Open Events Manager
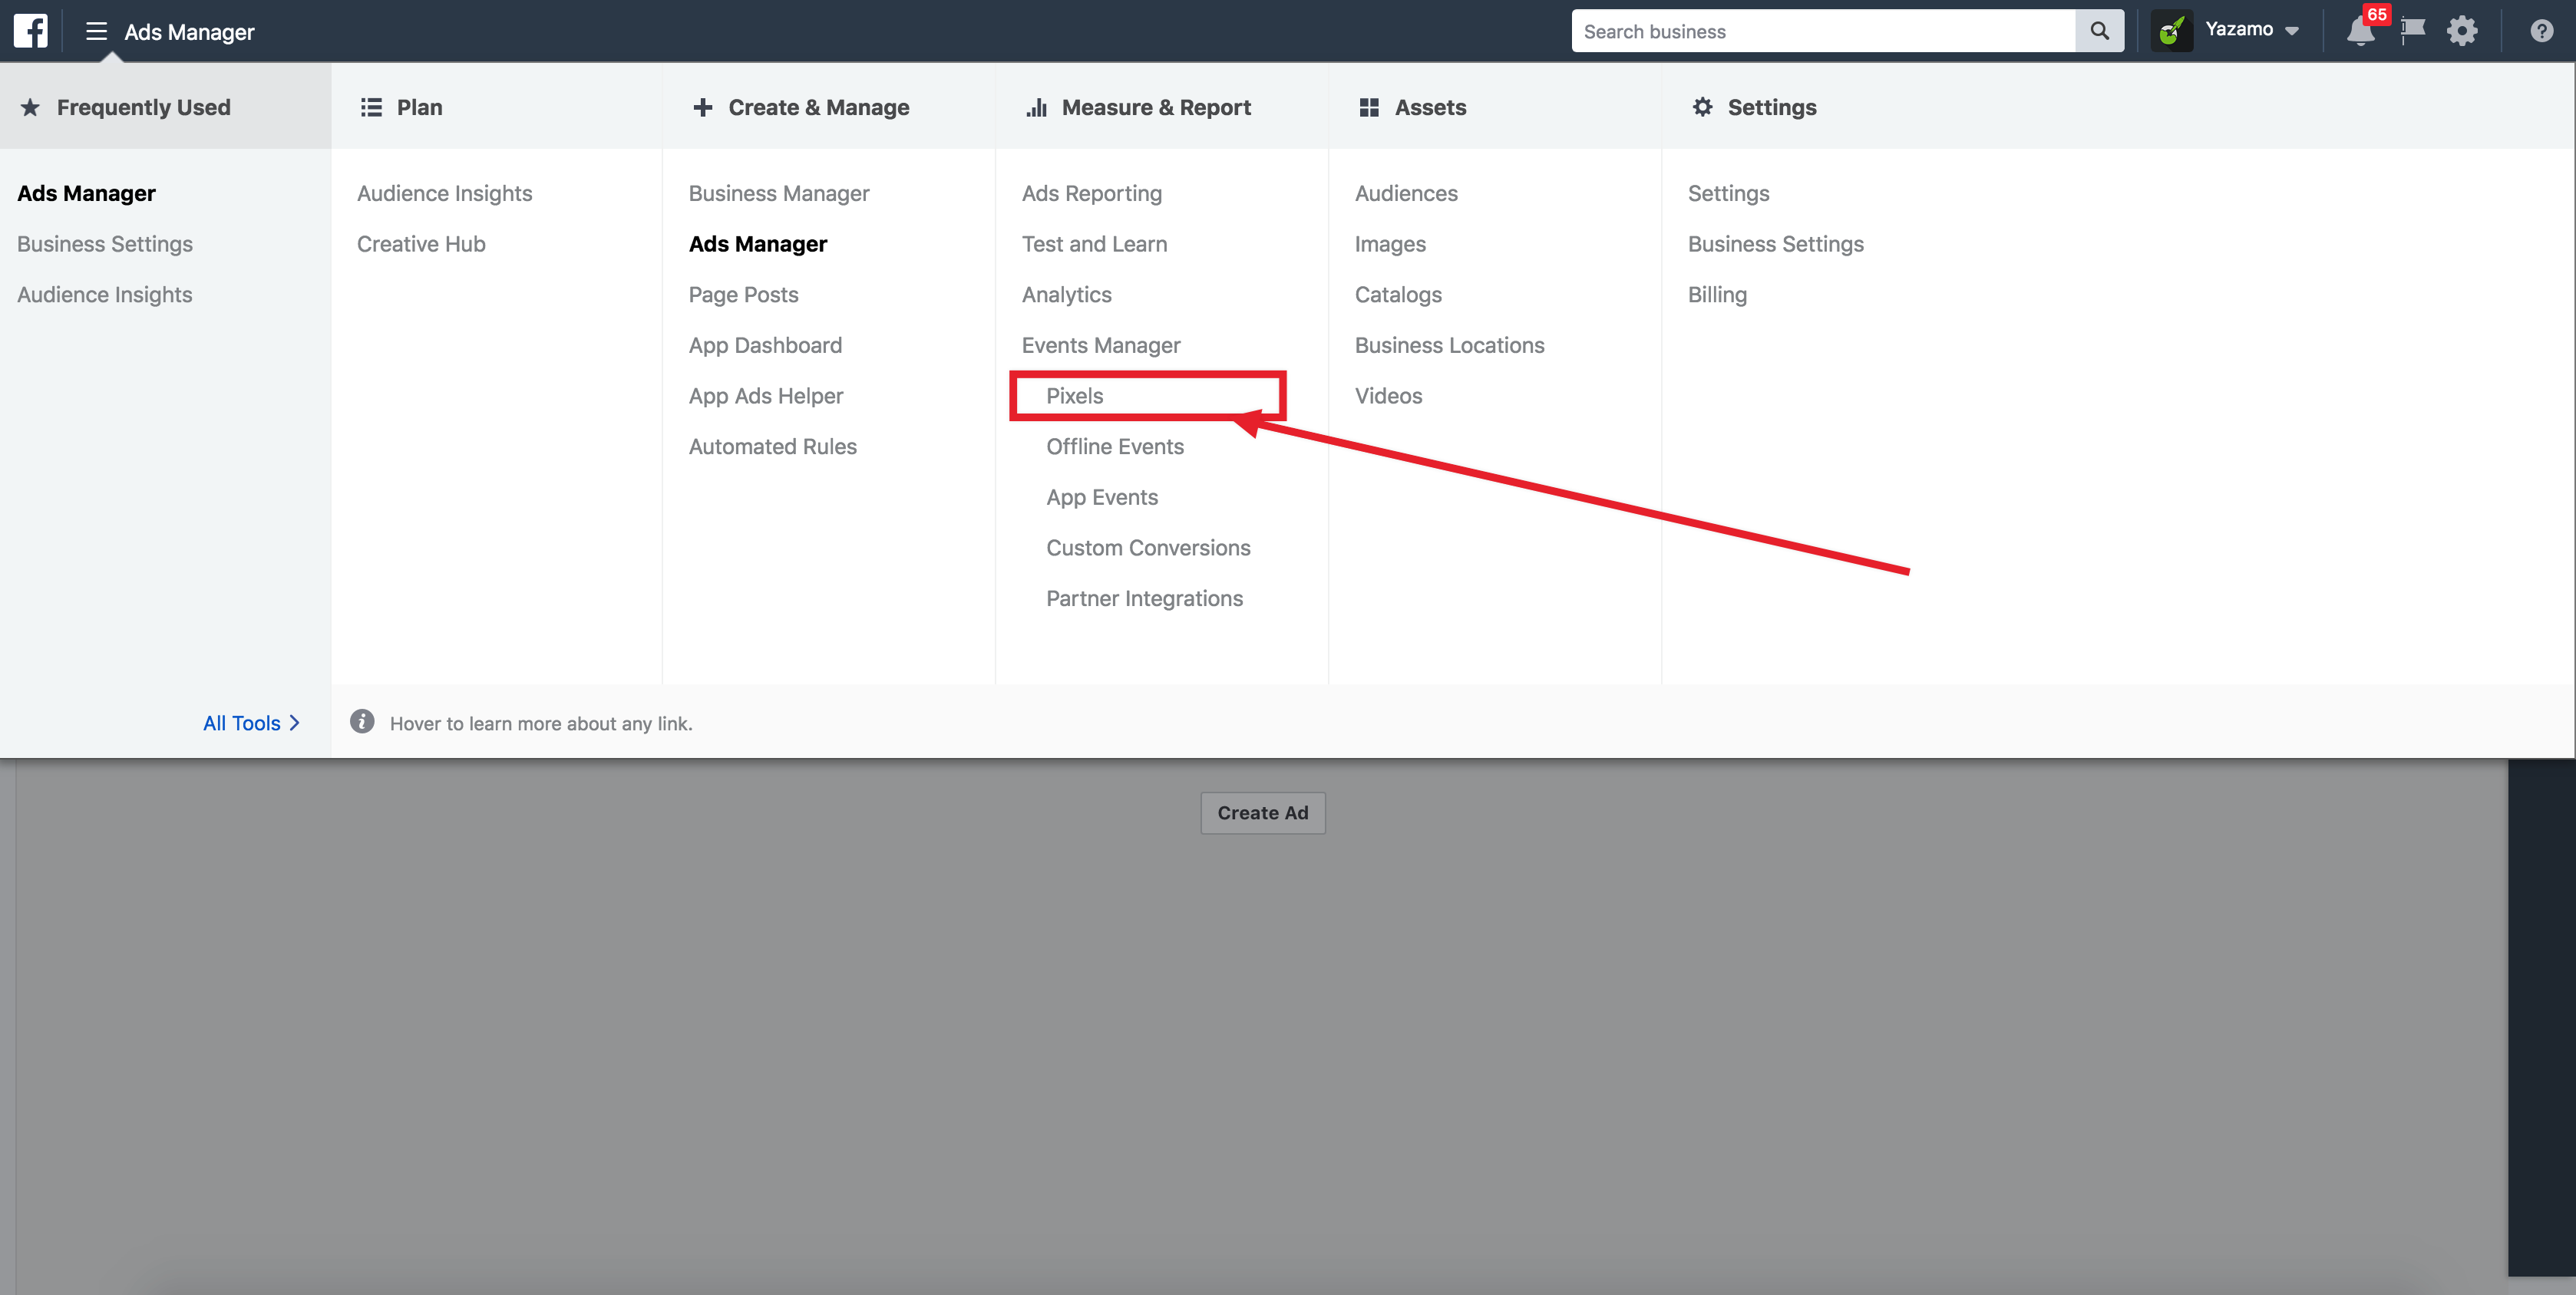The height and width of the screenshot is (1295, 2576). 1101,344
